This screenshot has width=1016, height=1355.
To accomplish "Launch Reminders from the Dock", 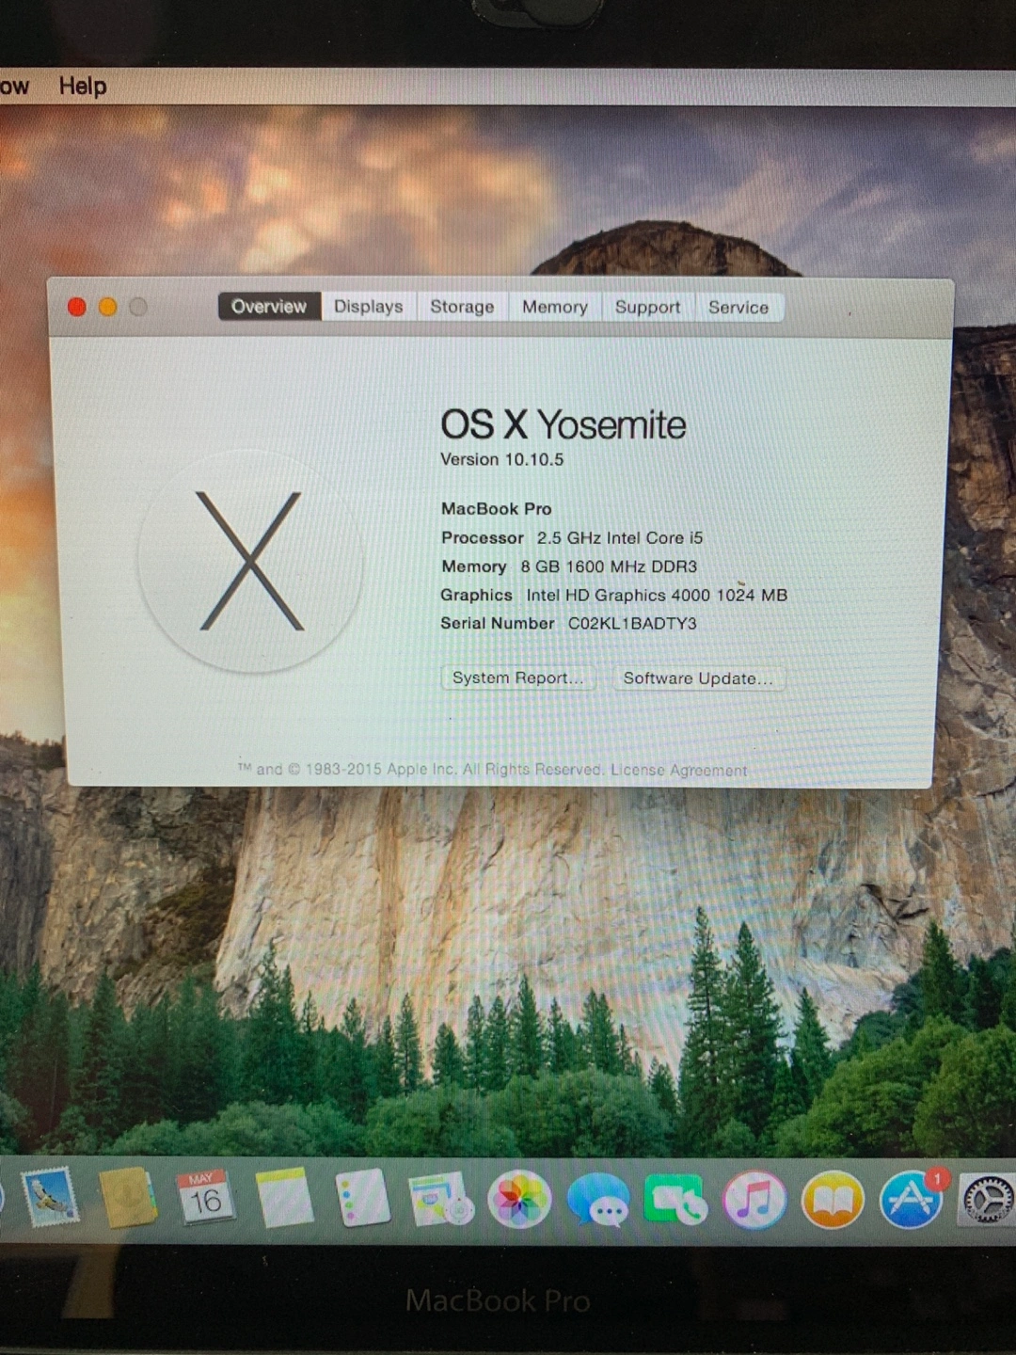I will pos(362,1198).
